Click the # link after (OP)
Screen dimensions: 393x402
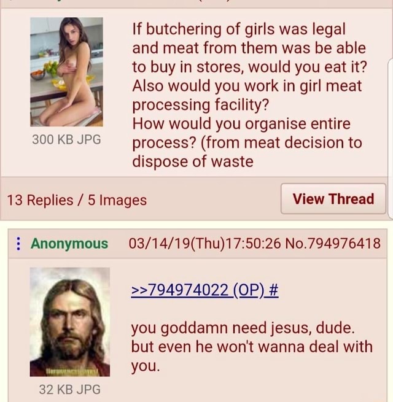click(273, 290)
